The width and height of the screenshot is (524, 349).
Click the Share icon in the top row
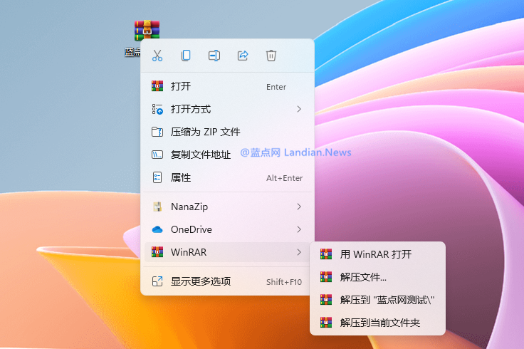(x=243, y=56)
